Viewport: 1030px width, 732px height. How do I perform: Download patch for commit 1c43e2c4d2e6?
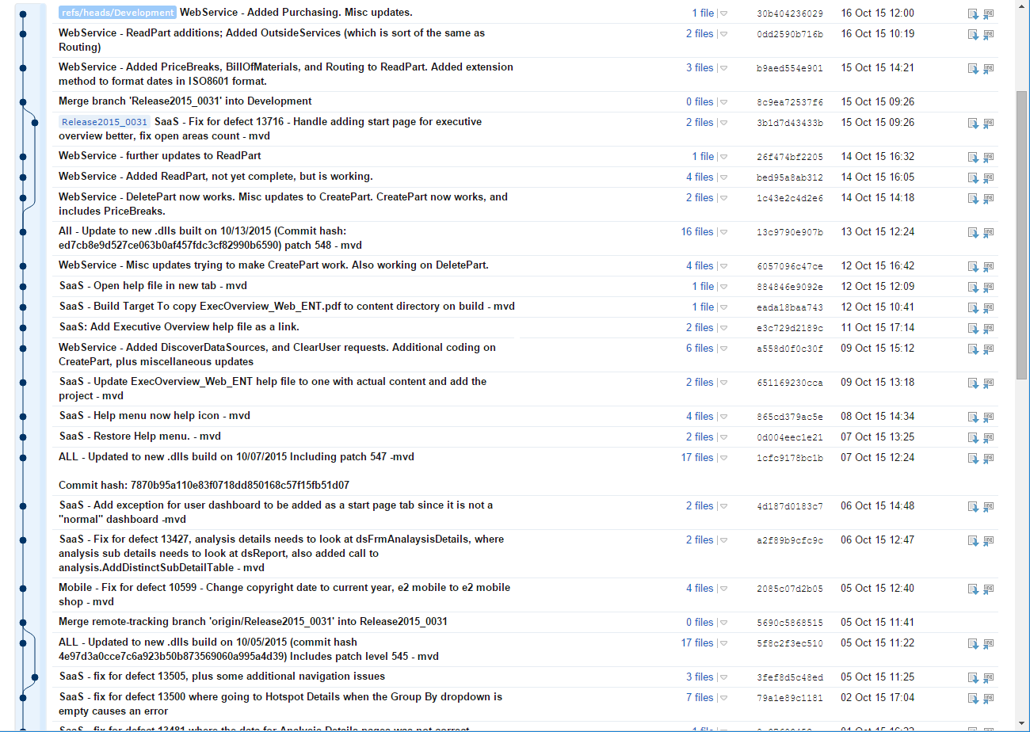(x=973, y=199)
